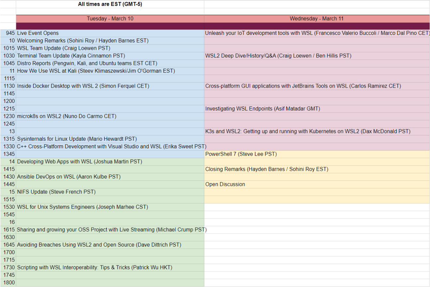
Task: Click the 1045 time cell
Action: [x=8, y=63]
